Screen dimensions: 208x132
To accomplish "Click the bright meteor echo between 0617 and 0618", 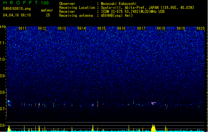I will 153,103.
